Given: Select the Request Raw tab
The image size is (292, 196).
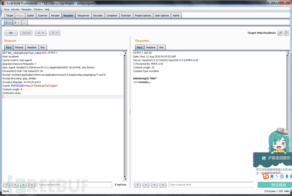Looking at the screenshot, I should (9, 47).
